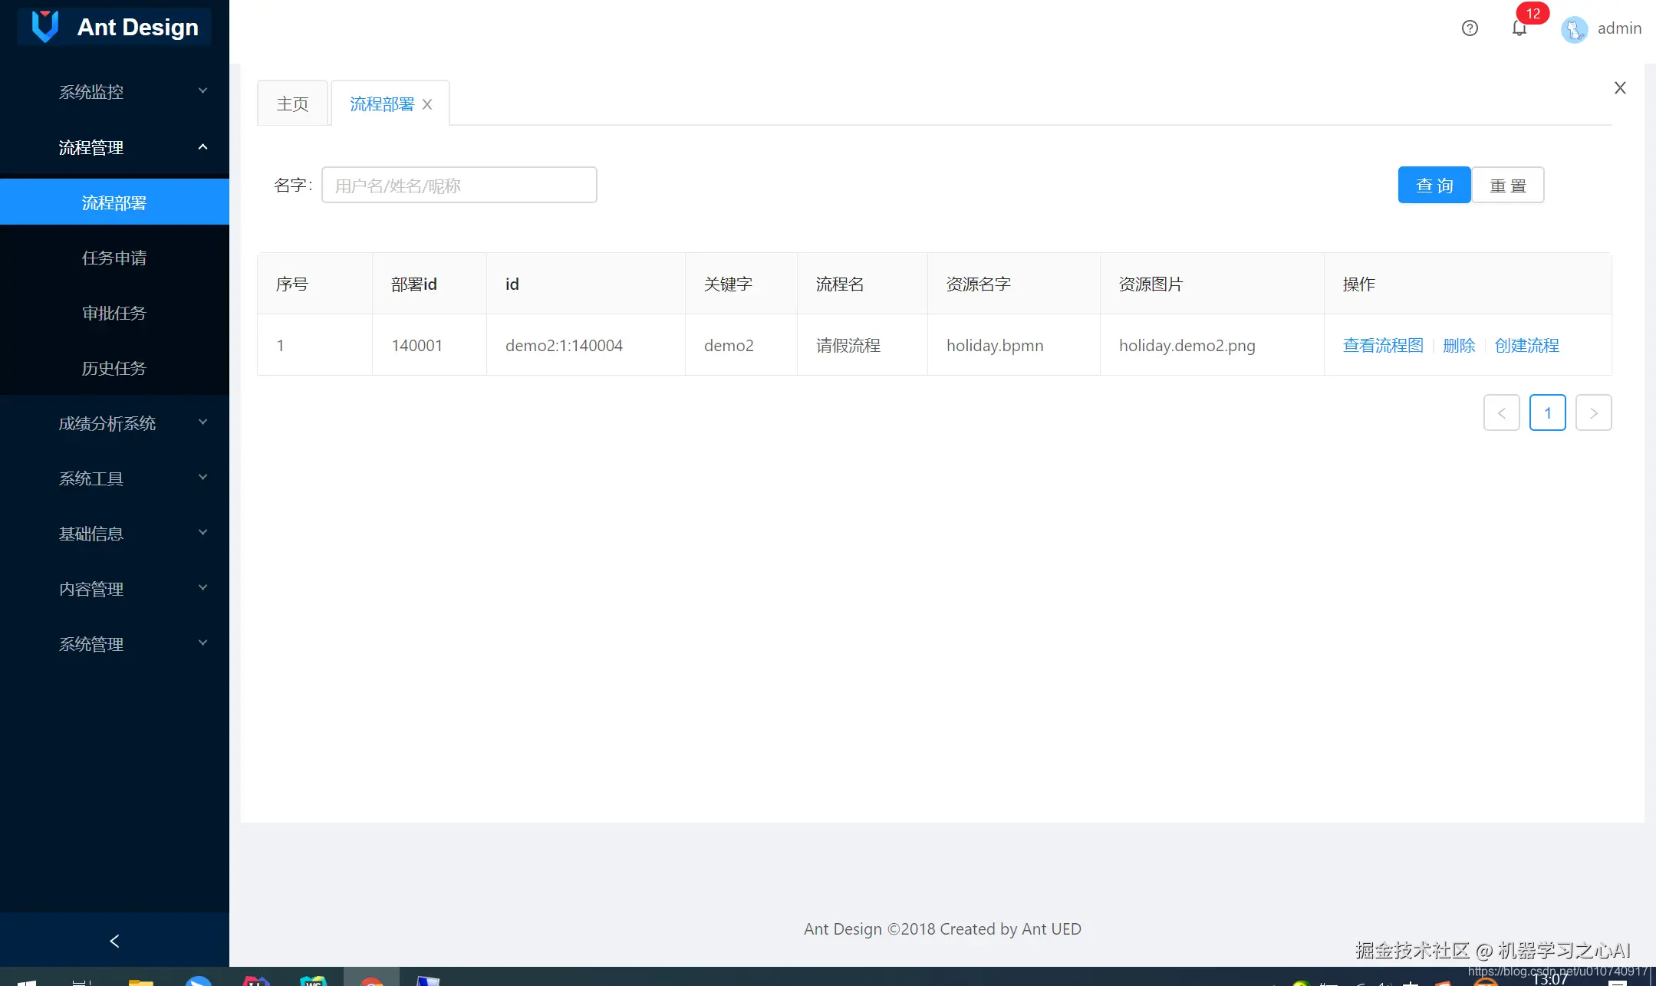The width and height of the screenshot is (1656, 986).
Task: Click the 查询 search button
Action: 1434,185
